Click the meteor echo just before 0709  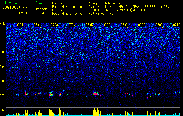159,94
